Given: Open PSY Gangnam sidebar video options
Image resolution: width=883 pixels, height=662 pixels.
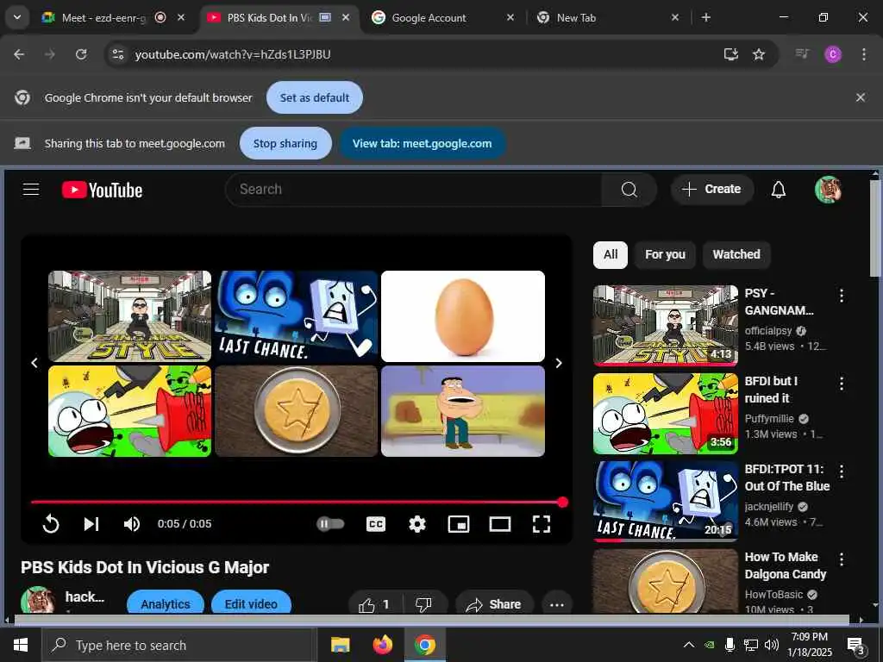Looking at the screenshot, I should (842, 296).
